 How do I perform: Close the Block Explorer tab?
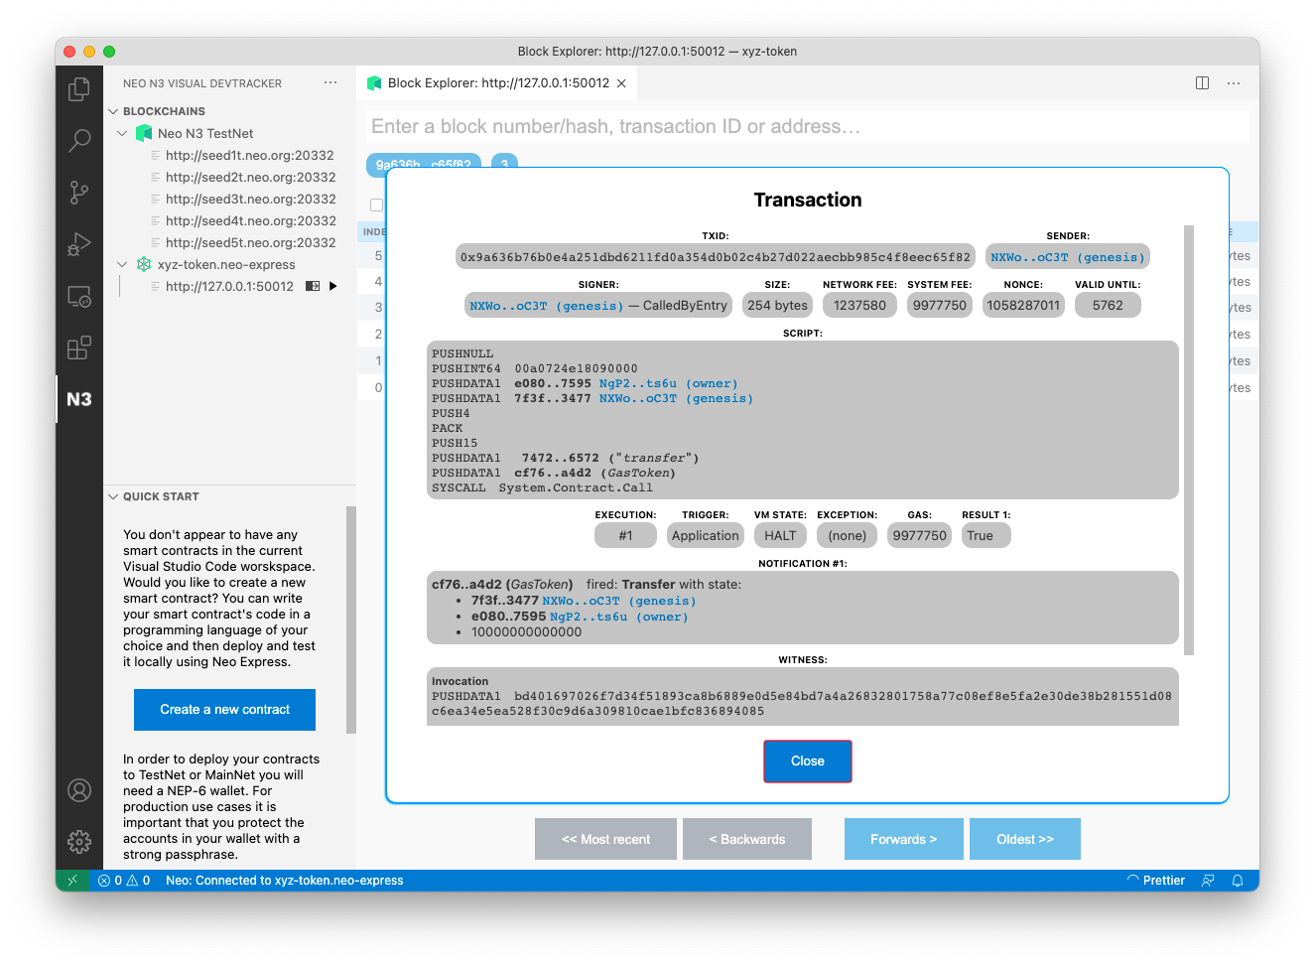tap(621, 83)
